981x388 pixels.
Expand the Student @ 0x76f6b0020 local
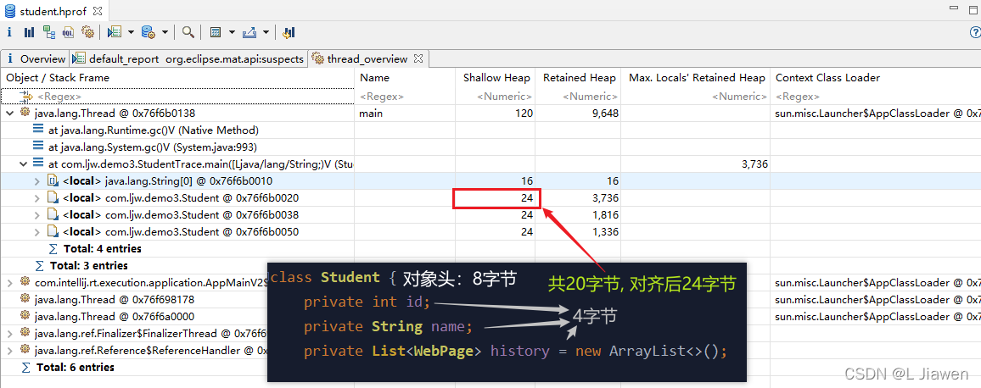(x=37, y=198)
